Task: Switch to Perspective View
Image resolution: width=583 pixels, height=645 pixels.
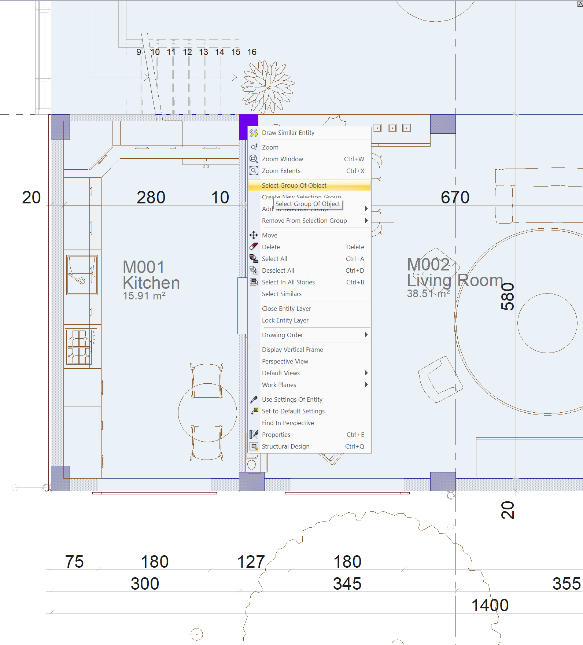Action: 309,361
